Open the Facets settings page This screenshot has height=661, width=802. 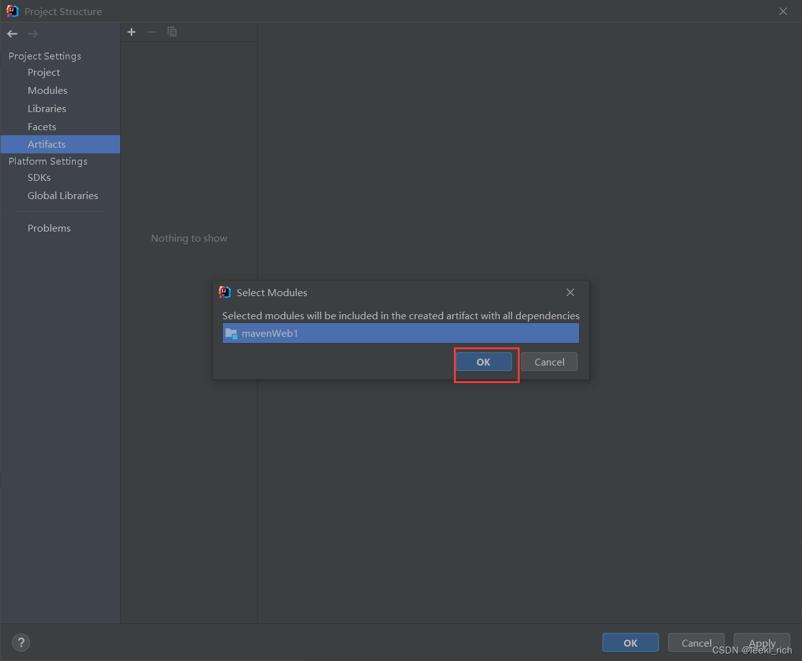42,127
